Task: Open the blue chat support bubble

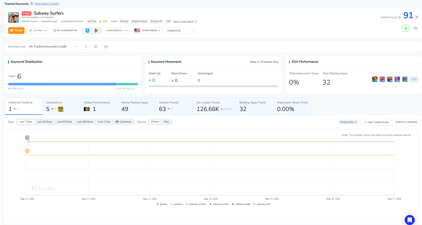Action: pos(409,220)
